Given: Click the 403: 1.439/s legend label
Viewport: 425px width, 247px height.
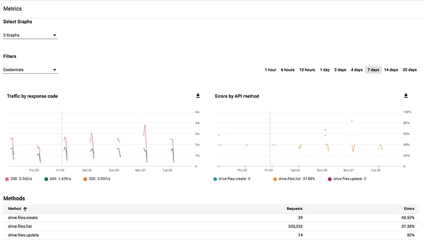Looking at the screenshot, I should [60, 179].
